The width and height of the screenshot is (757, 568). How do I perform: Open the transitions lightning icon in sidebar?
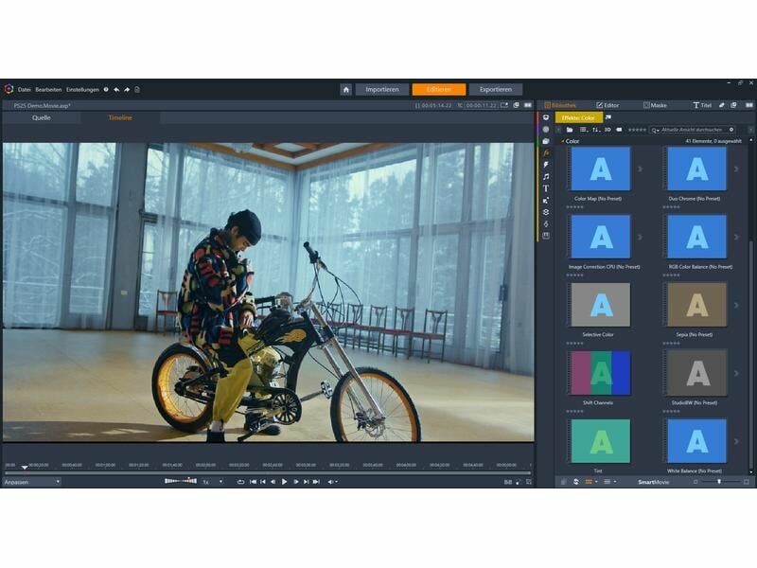[x=546, y=165]
